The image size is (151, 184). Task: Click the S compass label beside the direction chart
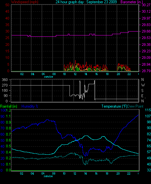point(142,91)
